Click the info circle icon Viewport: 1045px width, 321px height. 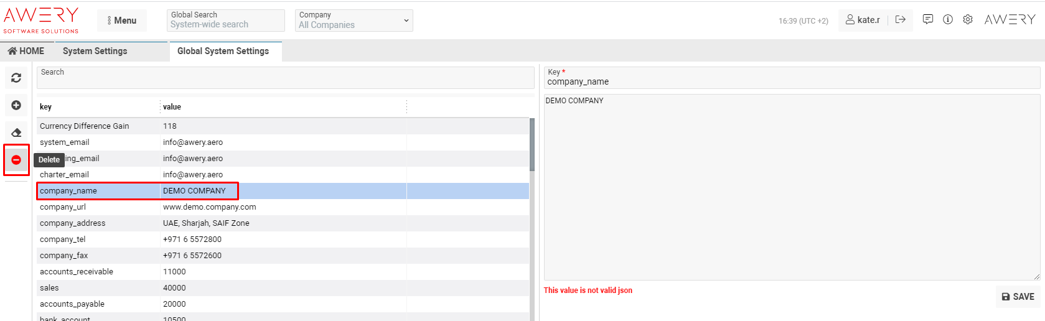(947, 20)
